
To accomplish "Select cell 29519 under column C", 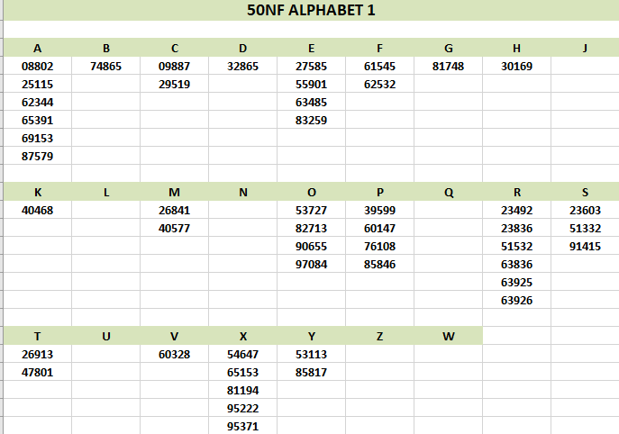I will point(174,84).
